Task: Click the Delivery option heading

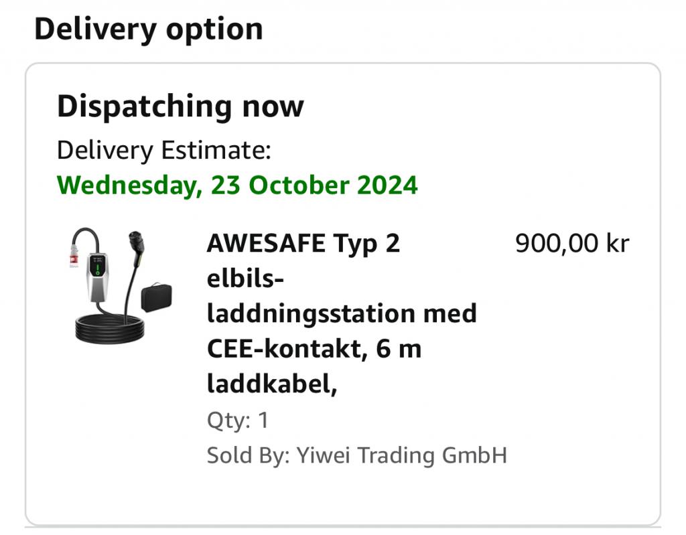Action: [148, 29]
